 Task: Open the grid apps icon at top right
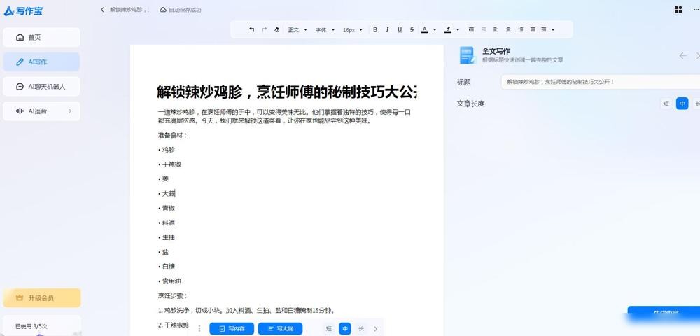[x=678, y=10]
